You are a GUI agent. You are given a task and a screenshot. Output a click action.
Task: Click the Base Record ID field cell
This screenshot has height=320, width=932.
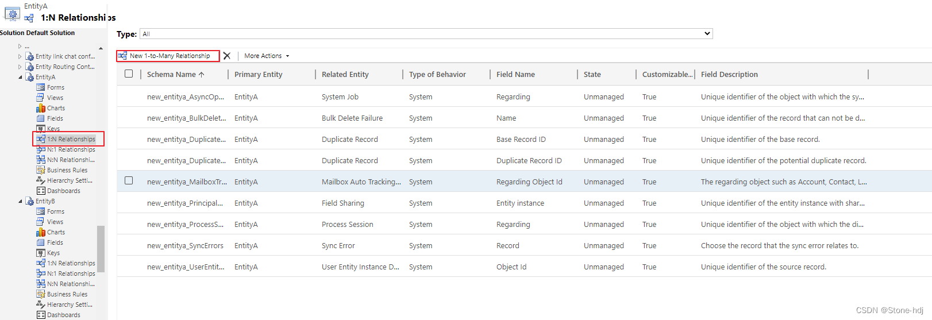pyautogui.click(x=521, y=139)
